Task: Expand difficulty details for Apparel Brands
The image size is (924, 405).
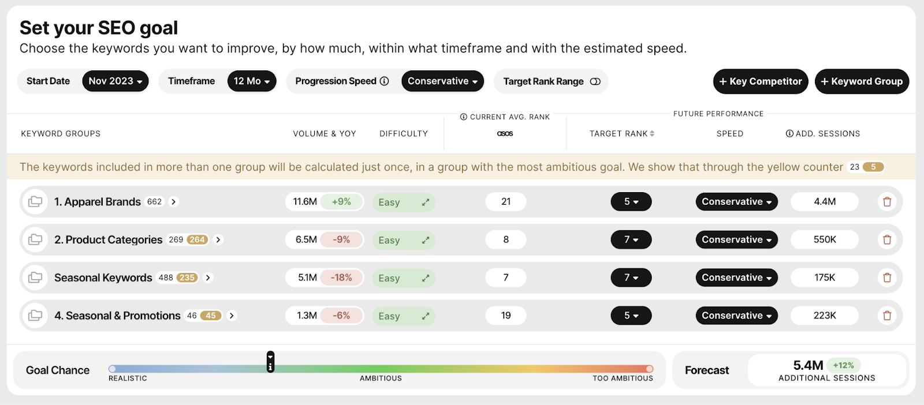Action: pos(426,202)
